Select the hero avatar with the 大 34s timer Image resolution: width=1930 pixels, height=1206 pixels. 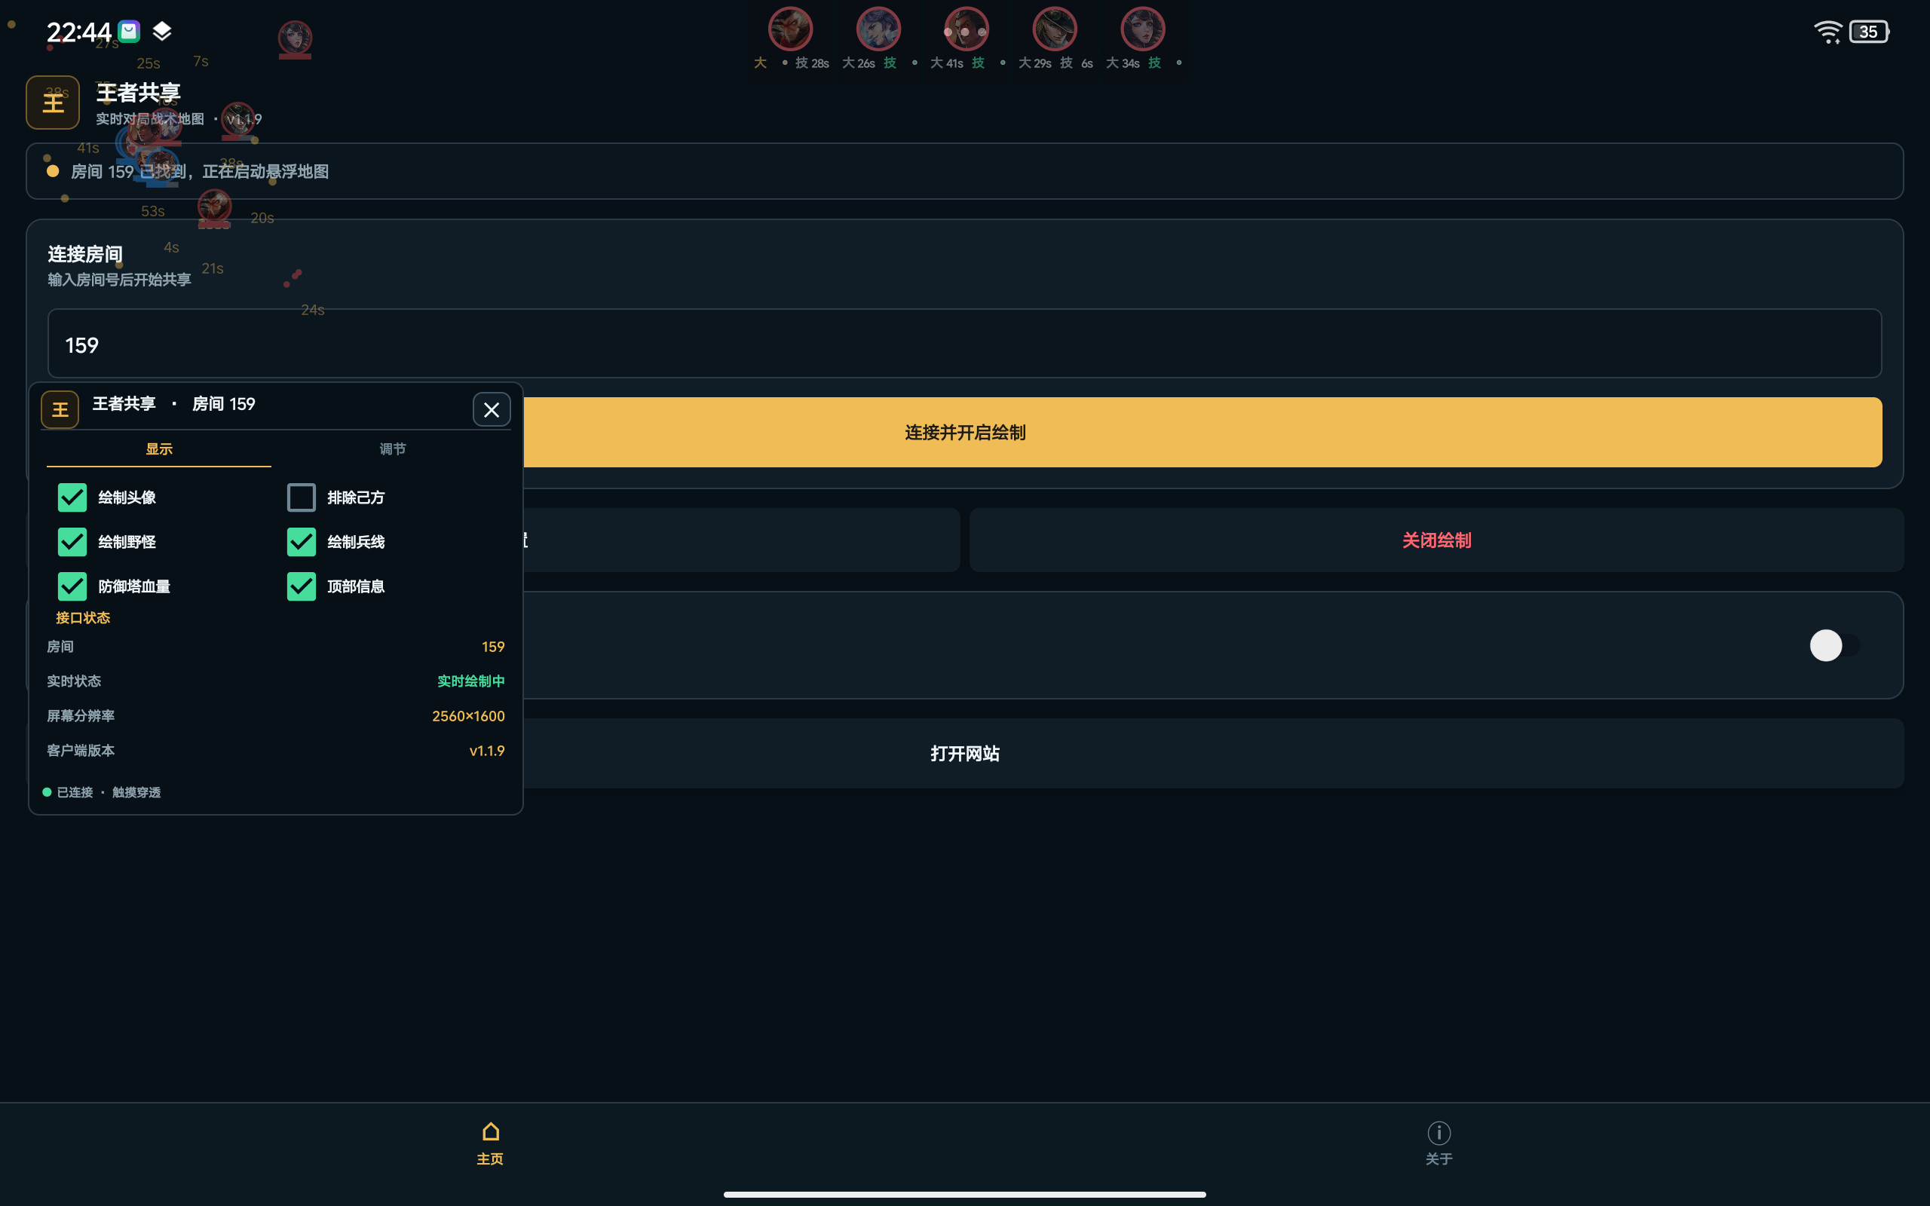click(1142, 29)
